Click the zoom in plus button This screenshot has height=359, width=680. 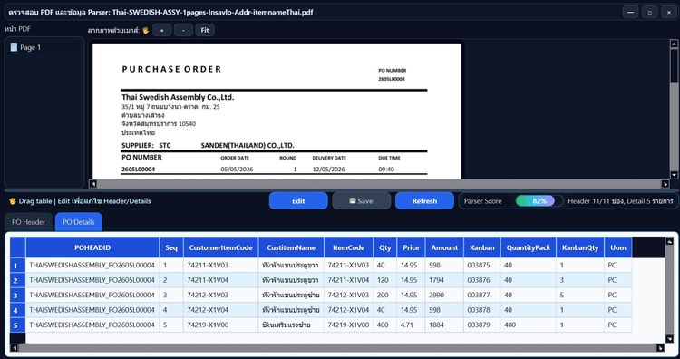point(161,30)
